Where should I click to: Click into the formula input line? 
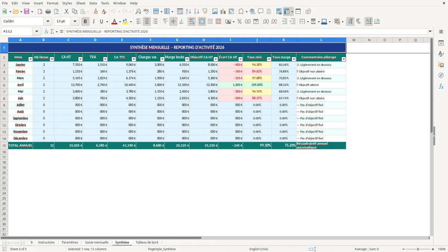pos(246,31)
